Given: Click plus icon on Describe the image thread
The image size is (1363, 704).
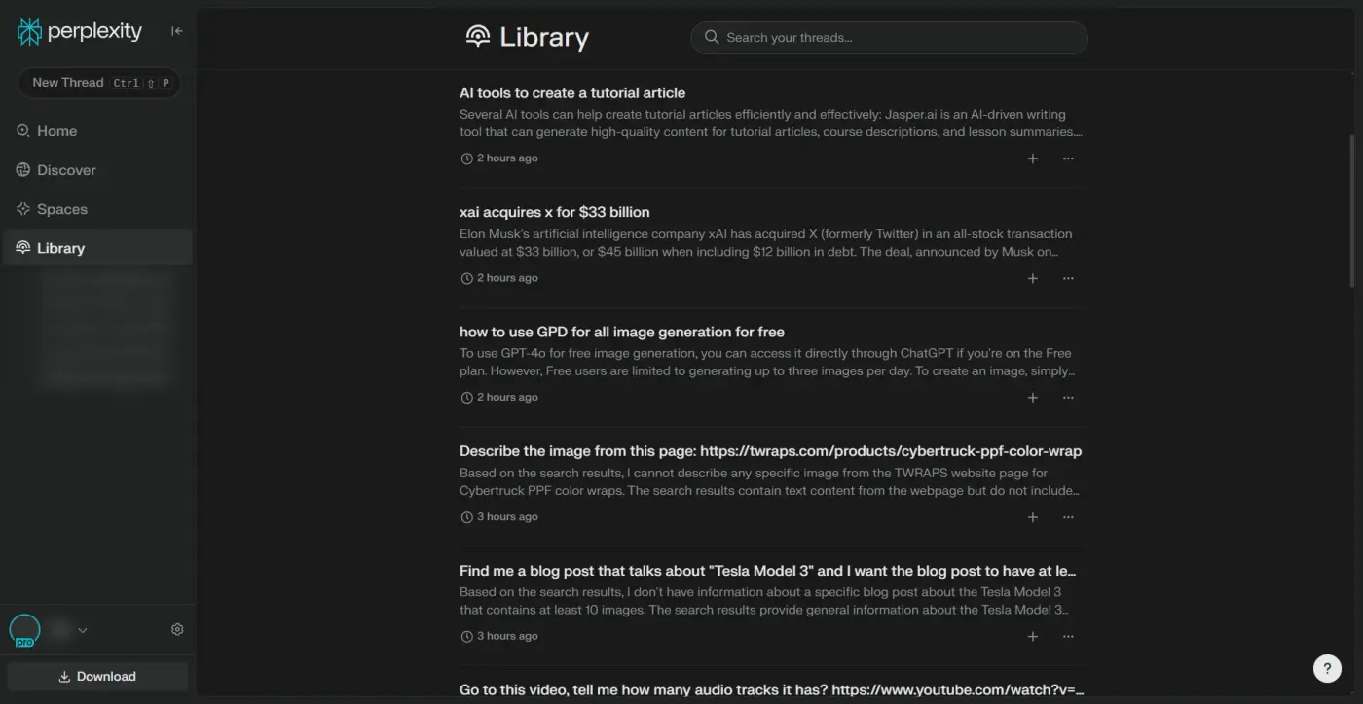Looking at the screenshot, I should (1033, 517).
